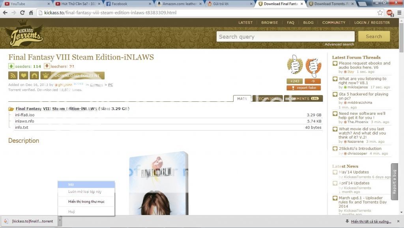The image size is (404, 228).
Task: Close the Facebook tab
Action: pyautogui.click(x=150, y=4)
